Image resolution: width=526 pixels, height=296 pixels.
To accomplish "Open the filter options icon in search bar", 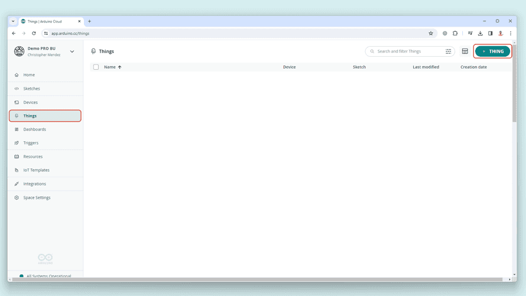I will coord(448,51).
